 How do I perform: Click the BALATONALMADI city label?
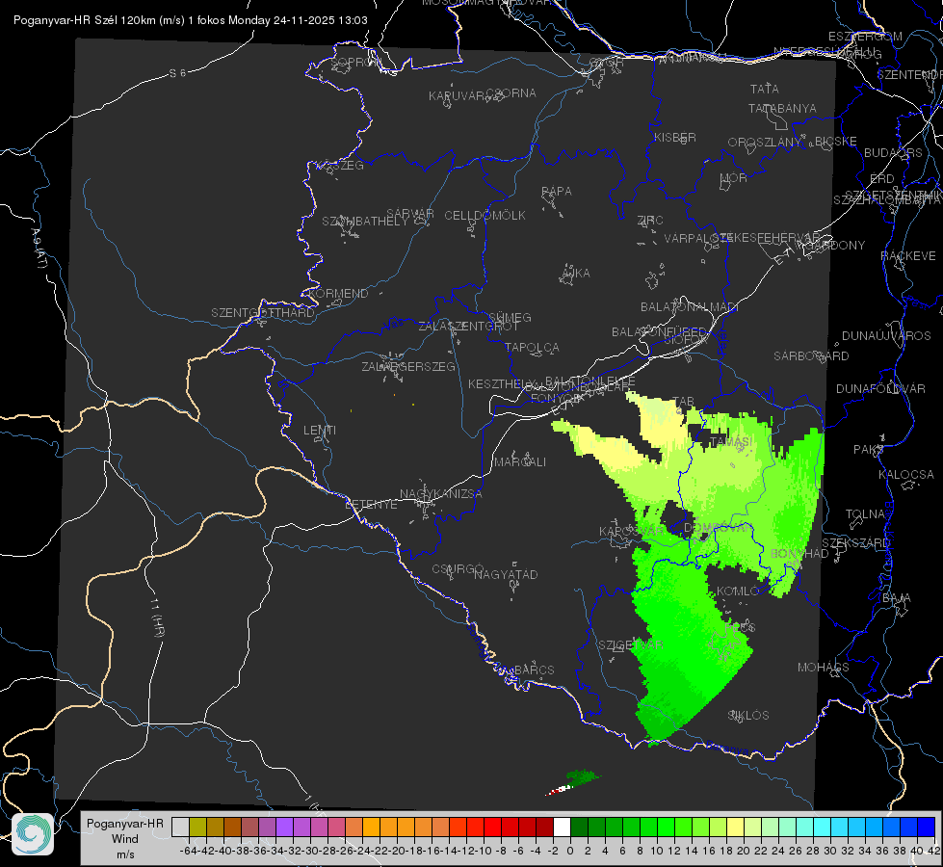pos(690,307)
